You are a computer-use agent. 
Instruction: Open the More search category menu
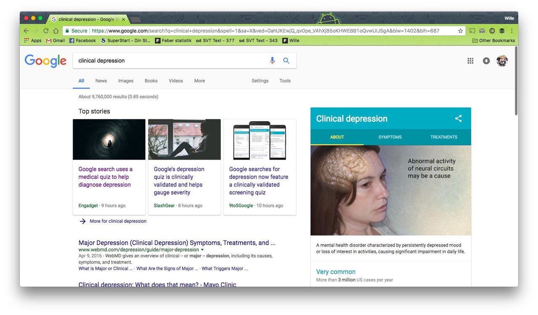click(200, 81)
